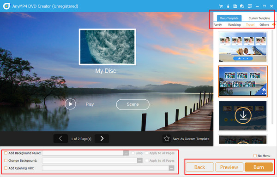Screen dimensions: 277x177
Task: Click the wave video thumbnail in preview
Action: click(x=107, y=47)
